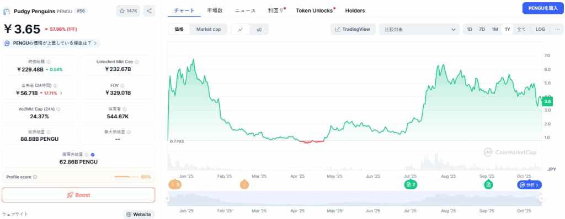
Task: Toggle LOG scale on chart
Action: point(540,30)
